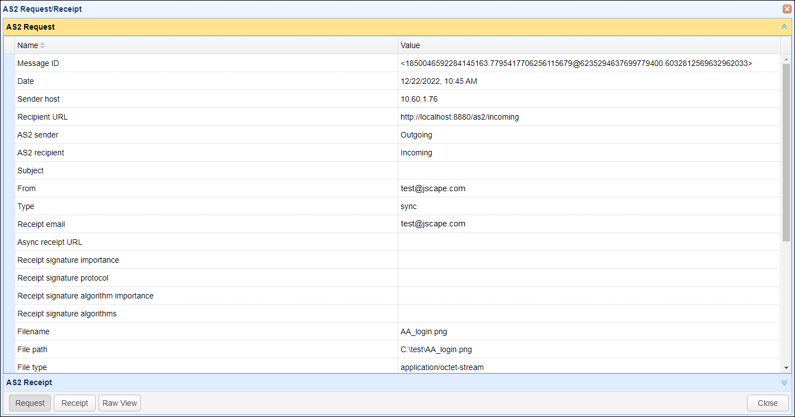Select the Recipient URL row label

43,117
